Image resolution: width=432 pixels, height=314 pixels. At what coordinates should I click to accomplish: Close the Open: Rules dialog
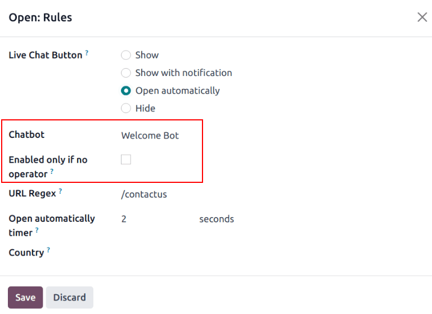(422, 17)
